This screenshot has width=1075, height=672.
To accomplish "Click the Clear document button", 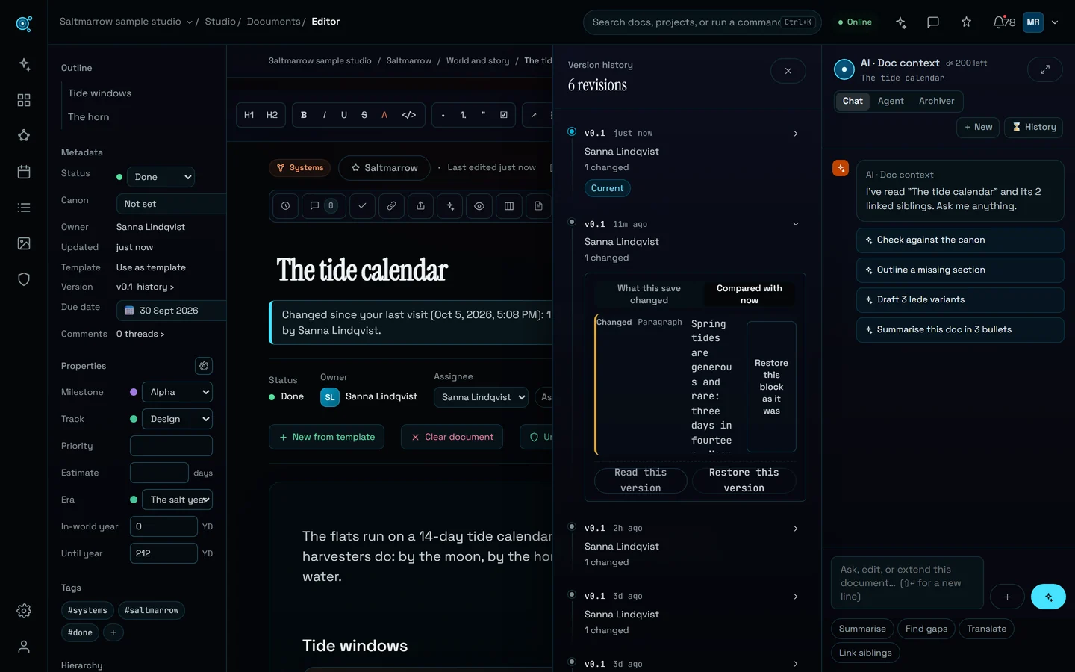I will coord(452,437).
